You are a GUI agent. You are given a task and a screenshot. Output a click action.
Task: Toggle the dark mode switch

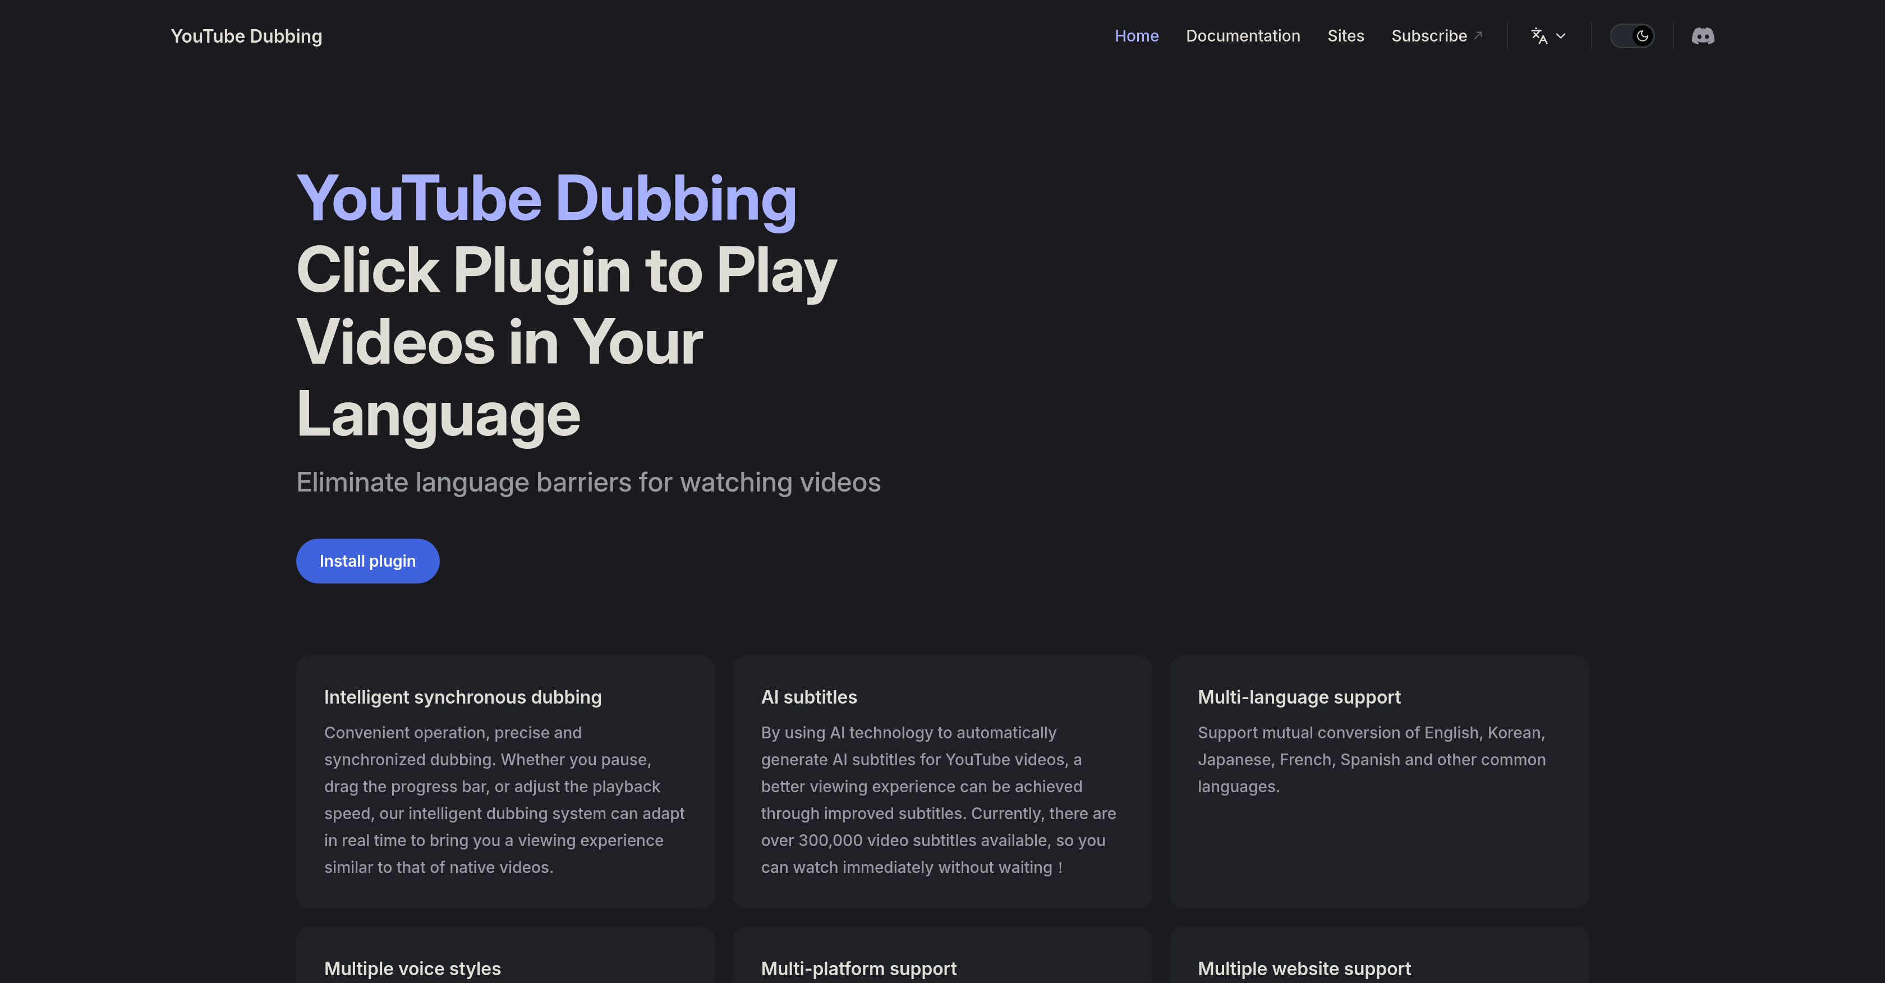[1633, 36]
